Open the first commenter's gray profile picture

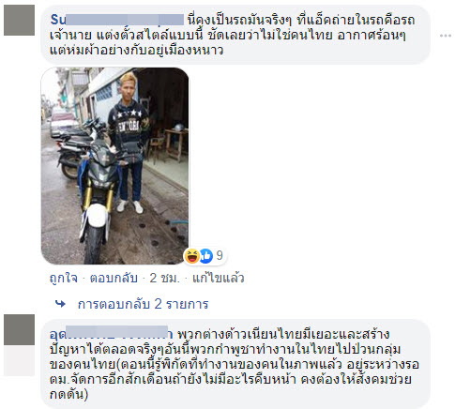[19, 20]
